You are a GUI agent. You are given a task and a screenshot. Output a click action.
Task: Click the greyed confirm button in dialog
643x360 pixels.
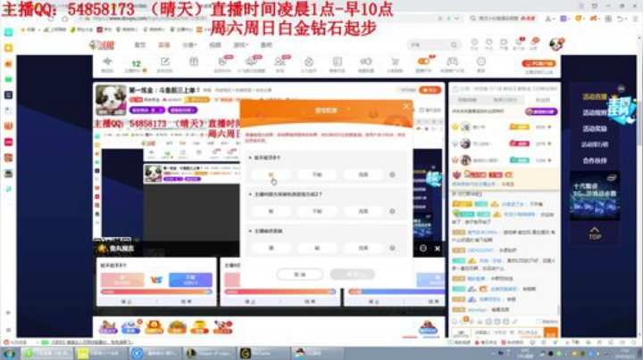(352, 274)
